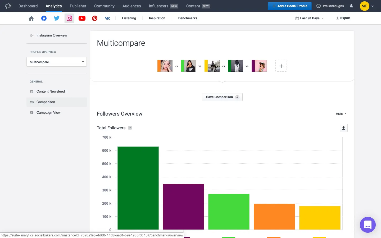This screenshot has height=238, width=381.
Task: Expand the Multicompare profile dropdown
Action: coord(57,62)
